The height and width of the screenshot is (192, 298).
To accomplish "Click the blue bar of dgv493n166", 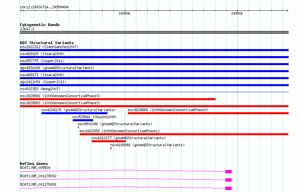I will pyautogui.click(x=154, y=71).
